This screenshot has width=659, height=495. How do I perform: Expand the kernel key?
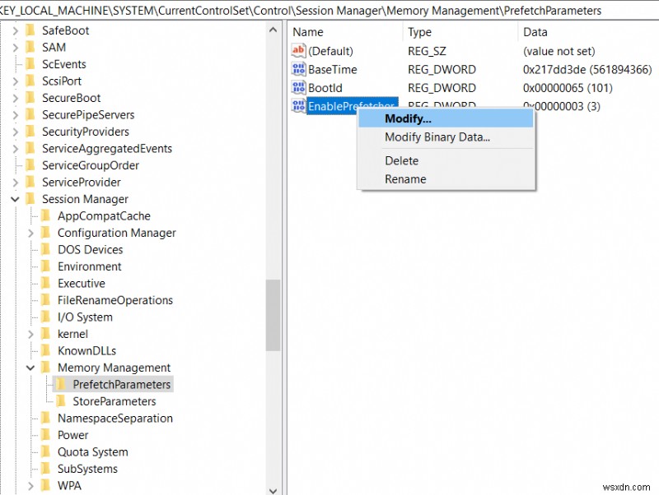[30, 334]
